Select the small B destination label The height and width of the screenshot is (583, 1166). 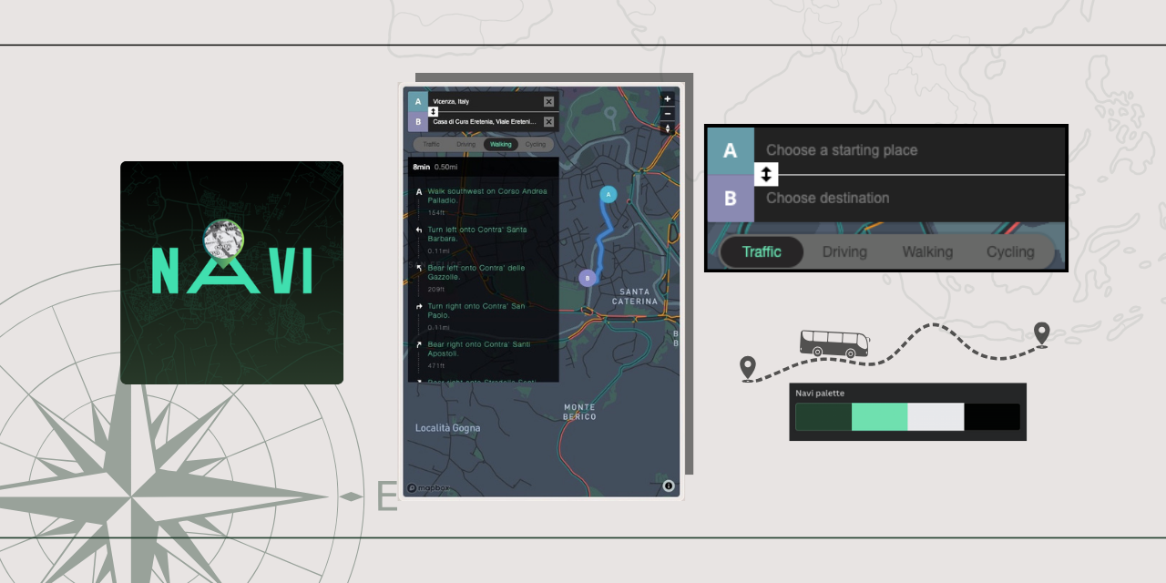pyautogui.click(x=418, y=121)
